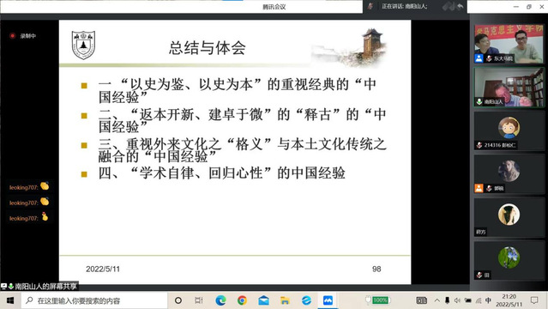Click the back arrow icon in speaker bar

[460, 6]
